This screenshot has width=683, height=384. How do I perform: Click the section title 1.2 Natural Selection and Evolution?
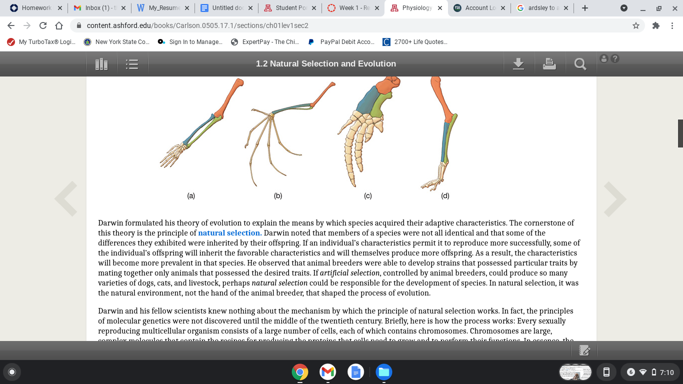326,64
